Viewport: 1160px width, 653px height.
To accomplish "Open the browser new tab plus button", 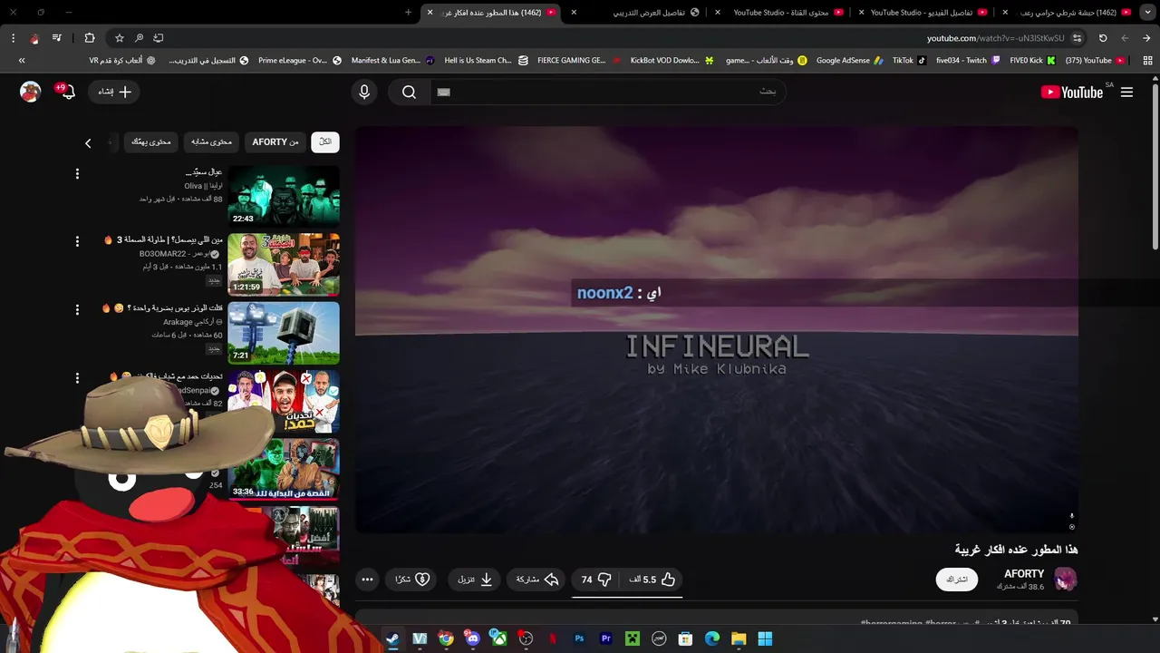I will coord(408,12).
